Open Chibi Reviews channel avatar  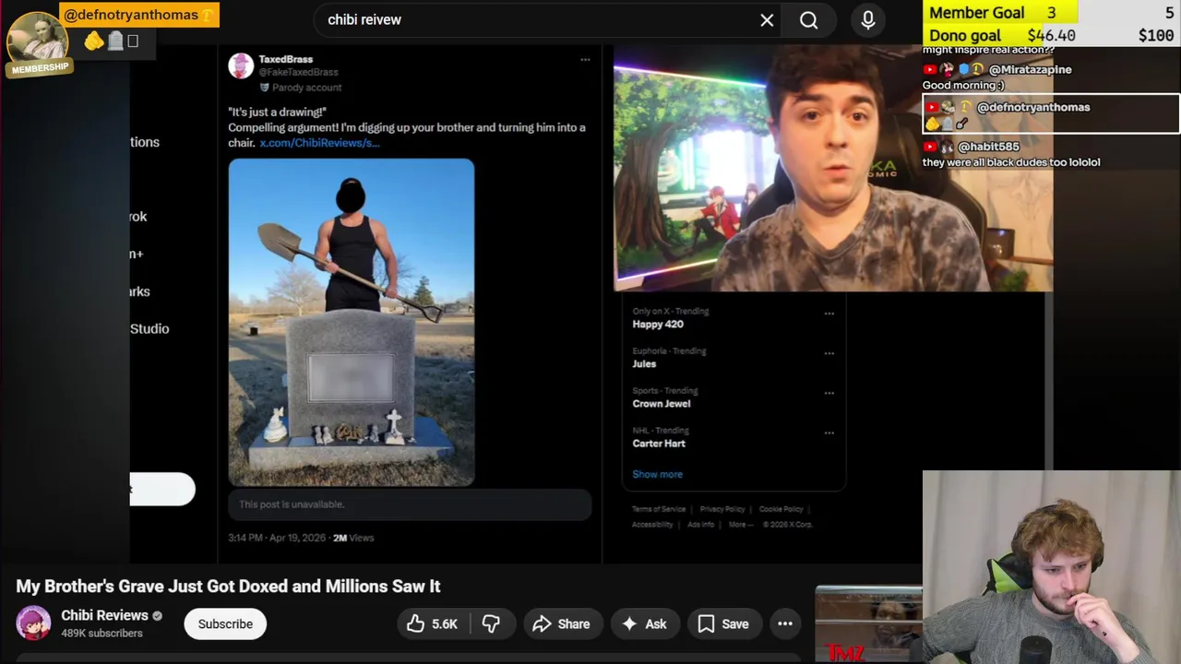click(x=33, y=623)
